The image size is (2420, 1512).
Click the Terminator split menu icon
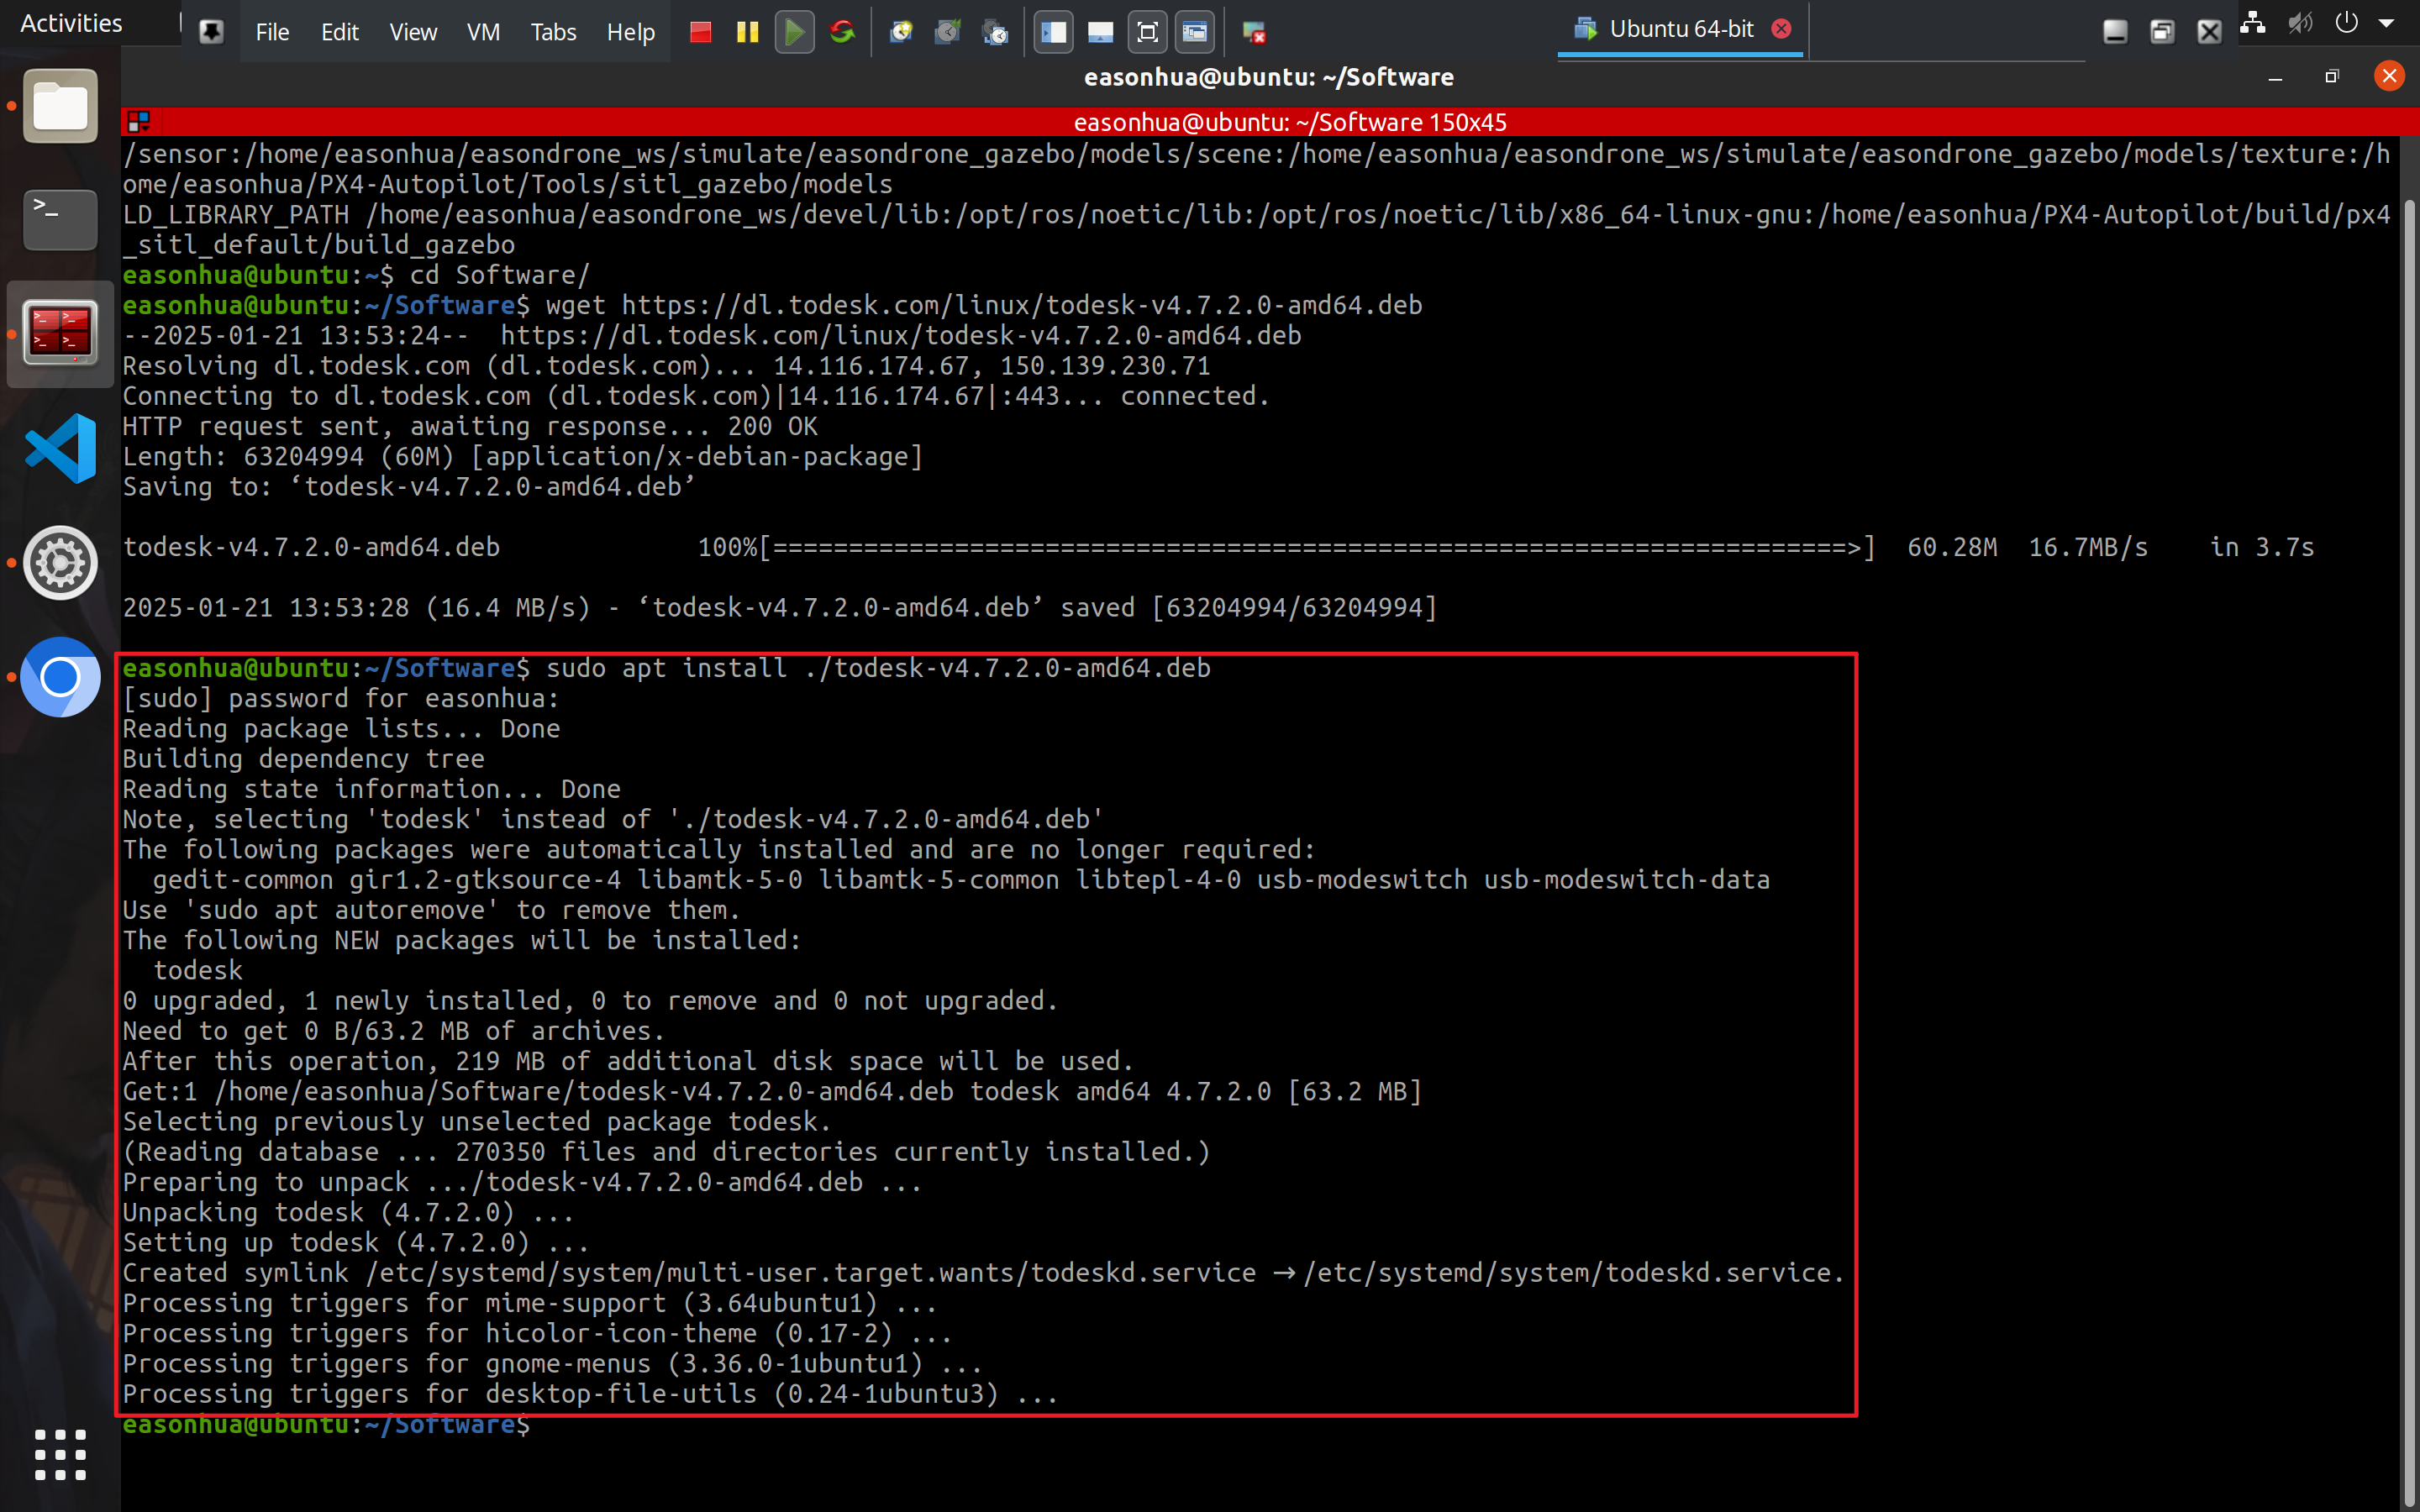138,122
